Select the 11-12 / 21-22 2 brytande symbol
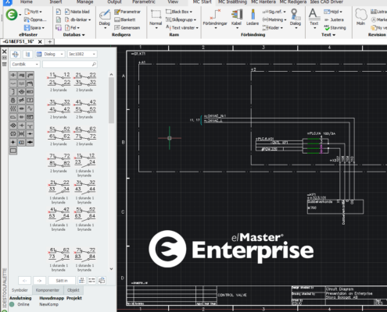The height and width of the screenshot is (312, 387). (x=59, y=82)
